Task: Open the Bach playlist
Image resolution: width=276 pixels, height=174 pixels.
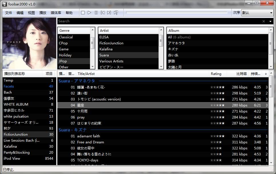Action: click(x=29, y=92)
